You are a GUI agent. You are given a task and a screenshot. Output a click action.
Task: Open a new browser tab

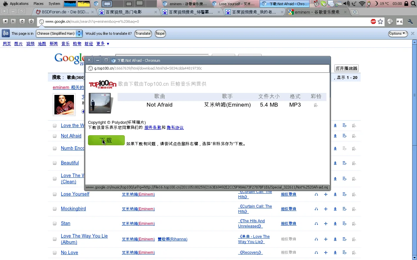(355, 12)
